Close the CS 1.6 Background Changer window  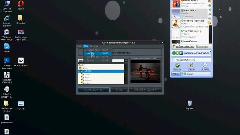point(162,43)
